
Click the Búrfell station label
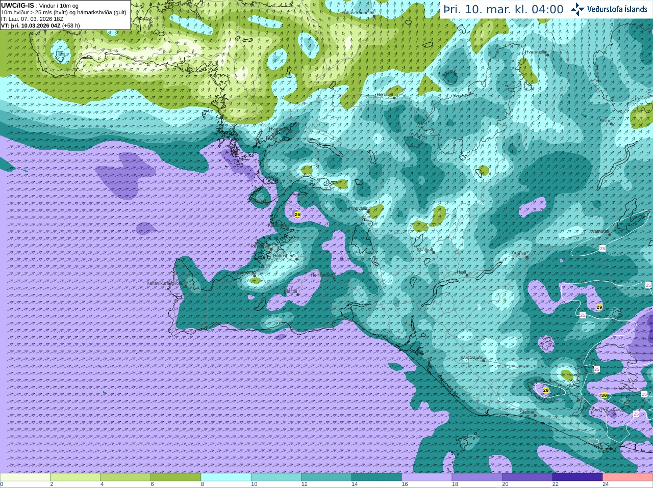pos(520,253)
